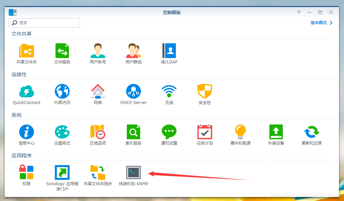Open 终端机和 SNMP terminal icon
This screenshot has width=344, height=201.
(133, 172)
